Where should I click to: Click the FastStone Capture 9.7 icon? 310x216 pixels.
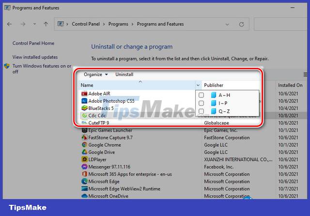pos(84,138)
